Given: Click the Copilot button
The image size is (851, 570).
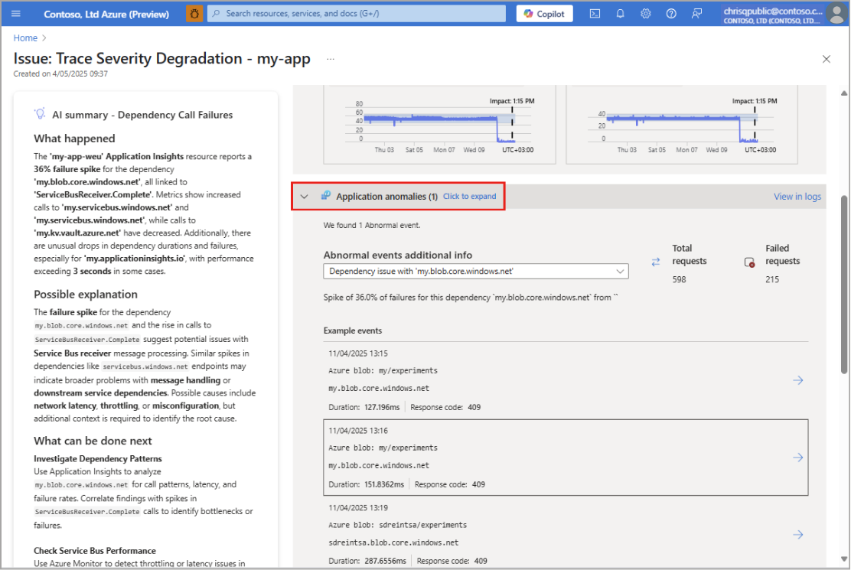Looking at the screenshot, I should click(545, 14).
